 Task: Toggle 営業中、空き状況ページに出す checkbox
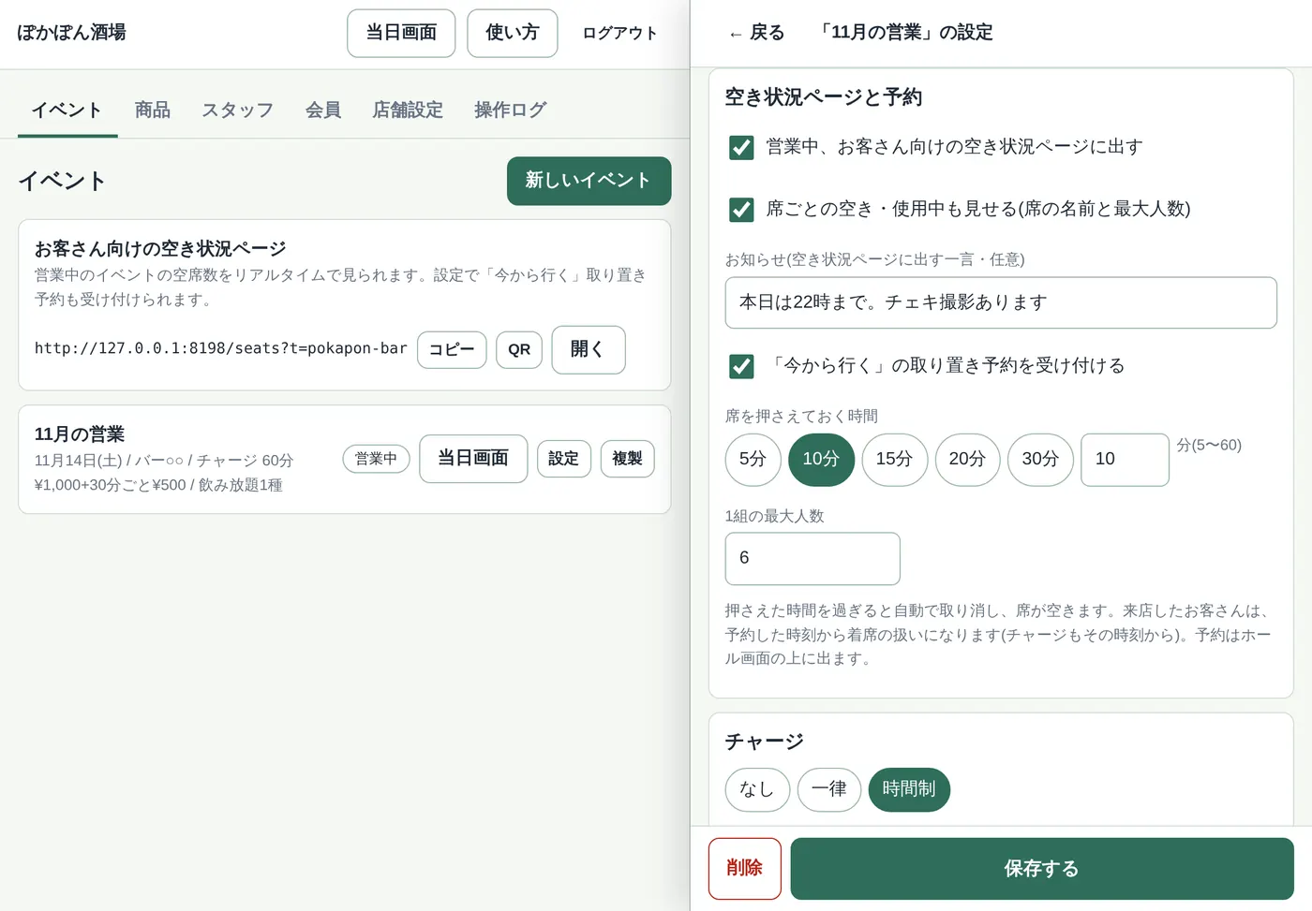(x=741, y=147)
